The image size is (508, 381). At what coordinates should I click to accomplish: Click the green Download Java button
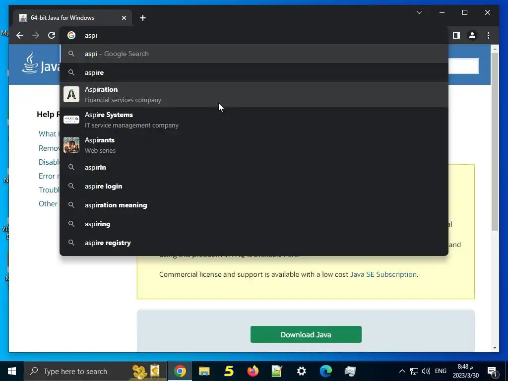coord(306,334)
